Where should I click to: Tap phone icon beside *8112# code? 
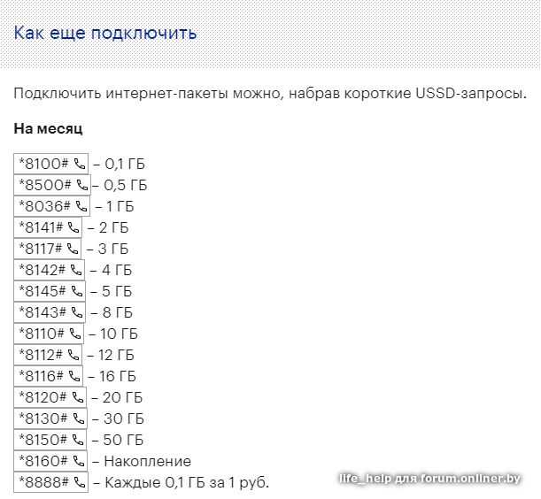[73, 355]
